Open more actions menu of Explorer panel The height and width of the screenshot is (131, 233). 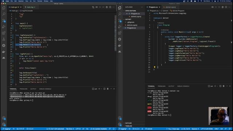tap(142, 7)
